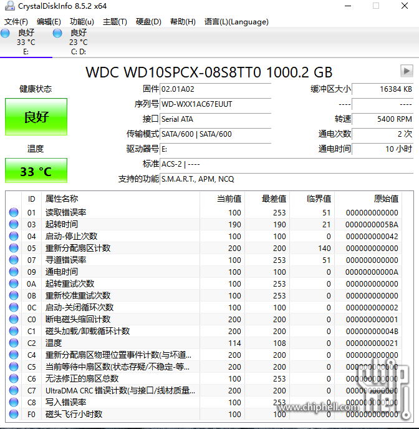Click raw value 000000000042 for 启动-停止次数
Viewport: 419px width, 429px height.
pyautogui.click(x=372, y=237)
